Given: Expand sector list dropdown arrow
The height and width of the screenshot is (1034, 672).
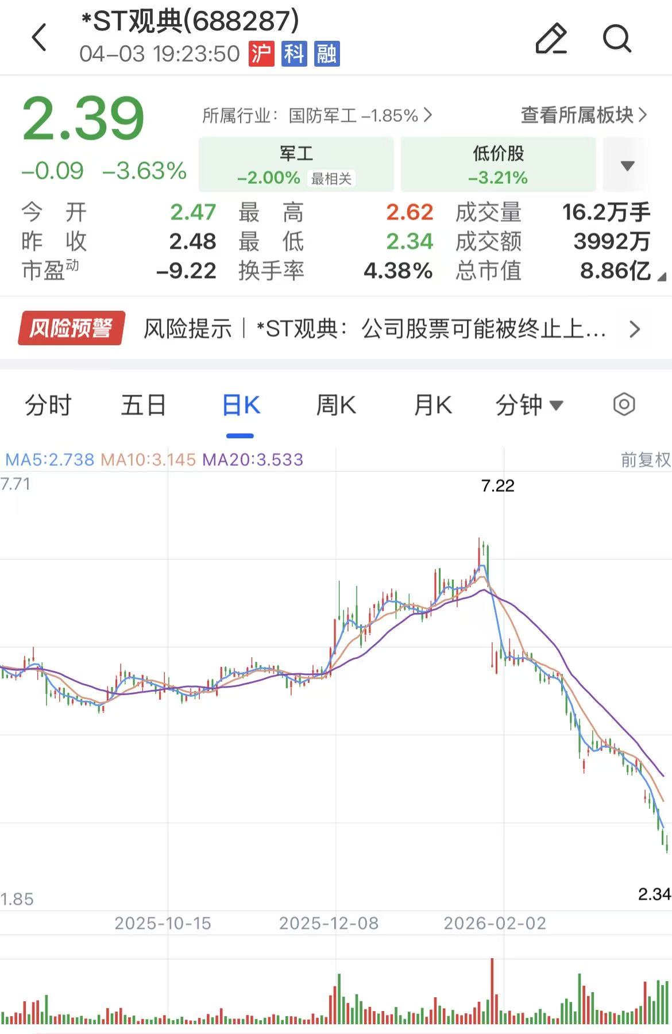Looking at the screenshot, I should pyautogui.click(x=627, y=165).
